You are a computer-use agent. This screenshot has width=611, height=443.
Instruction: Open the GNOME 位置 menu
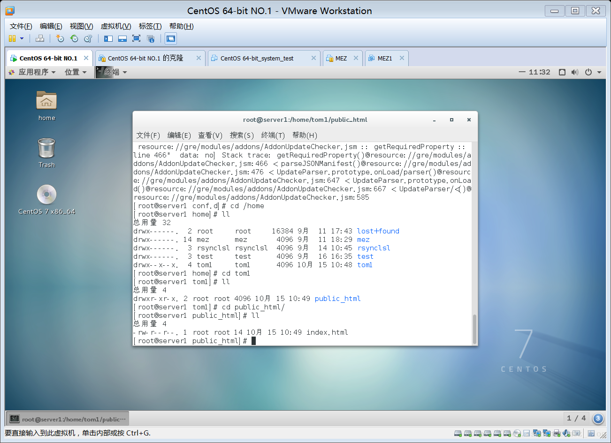[x=76, y=72]
